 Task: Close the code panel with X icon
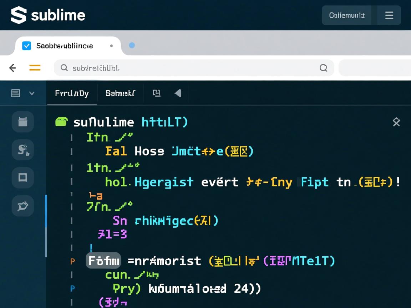396,122
